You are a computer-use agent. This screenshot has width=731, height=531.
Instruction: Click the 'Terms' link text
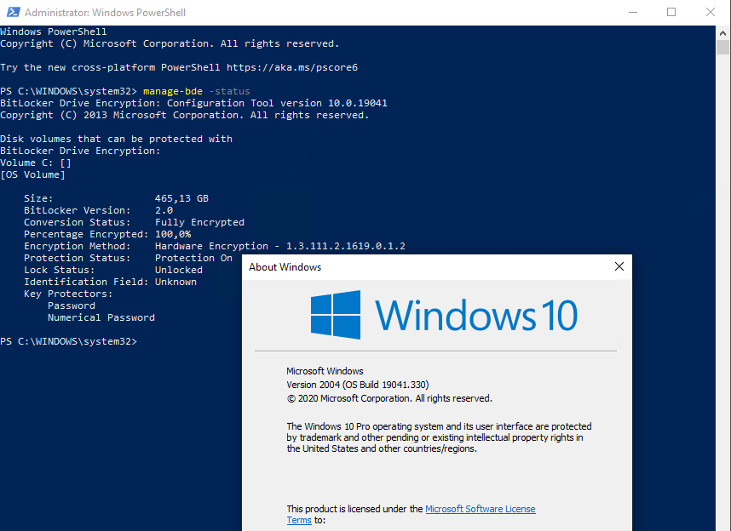pyautogui.click(x=299, y=520)
